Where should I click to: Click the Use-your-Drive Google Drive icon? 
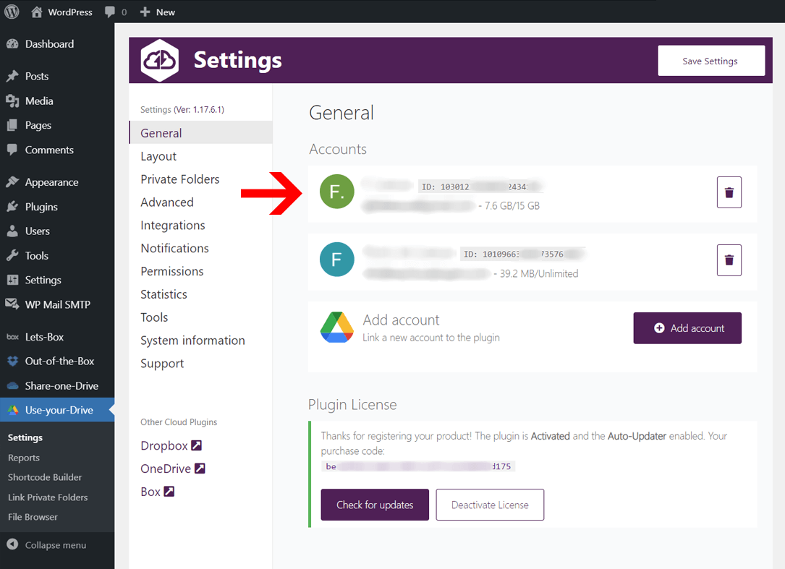point(12,410)
